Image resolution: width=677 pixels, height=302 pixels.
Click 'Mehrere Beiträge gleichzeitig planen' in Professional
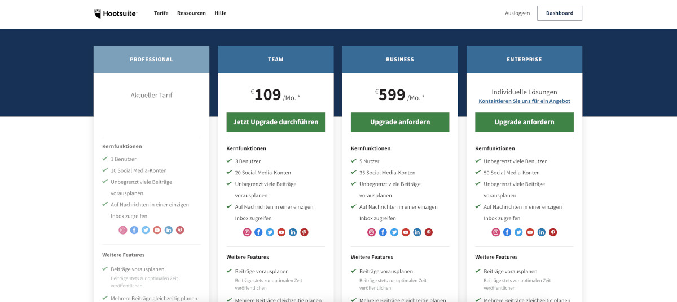coord(154,298)
